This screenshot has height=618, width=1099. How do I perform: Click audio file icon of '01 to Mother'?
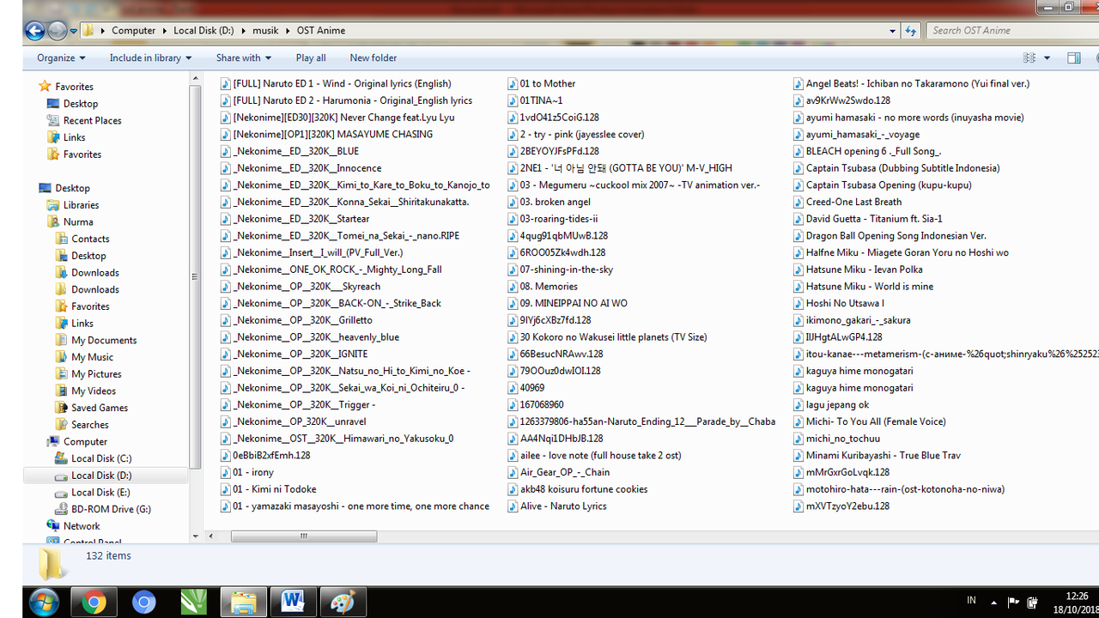[x=513, y=83]
